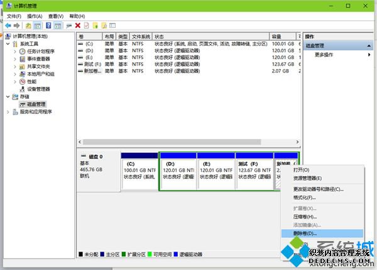The height and width of the screenshot is (270, 377).
Task: Click the rightmost list view toolbar icon
Action: (112, 26)
